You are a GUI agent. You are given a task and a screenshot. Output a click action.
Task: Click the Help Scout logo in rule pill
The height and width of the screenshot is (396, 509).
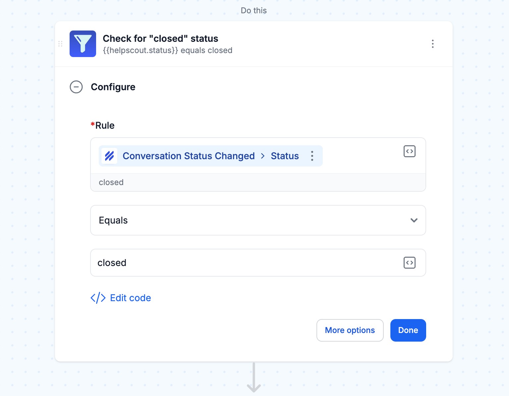[x=109, y=156]
